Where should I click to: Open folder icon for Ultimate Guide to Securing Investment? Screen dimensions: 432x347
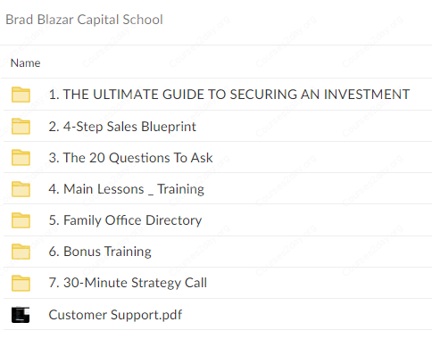coord(21,95)
